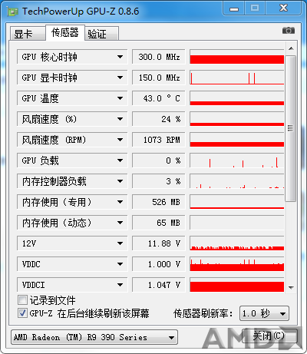The height and width of the screenshot is (354, 307).
Task: Change the 传感器刷新率 1.0 秒 dropdown
Action: click(x=264, y=313)
